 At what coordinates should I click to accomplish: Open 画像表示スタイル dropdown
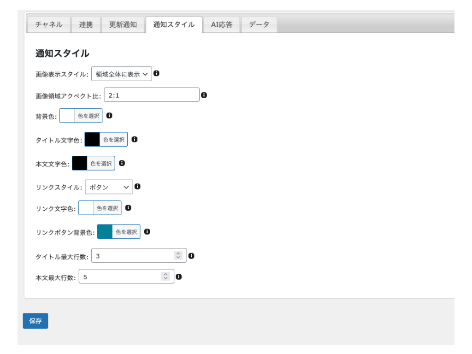click(122, 74)
